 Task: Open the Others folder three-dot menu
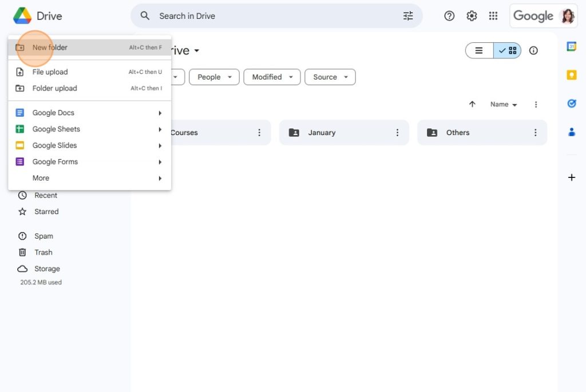coord(535,132)
